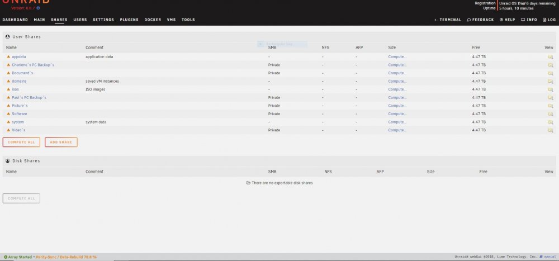Open the Software share link
Screen dimensions: 559x261
pyautogui.click(x=20, y=114)
